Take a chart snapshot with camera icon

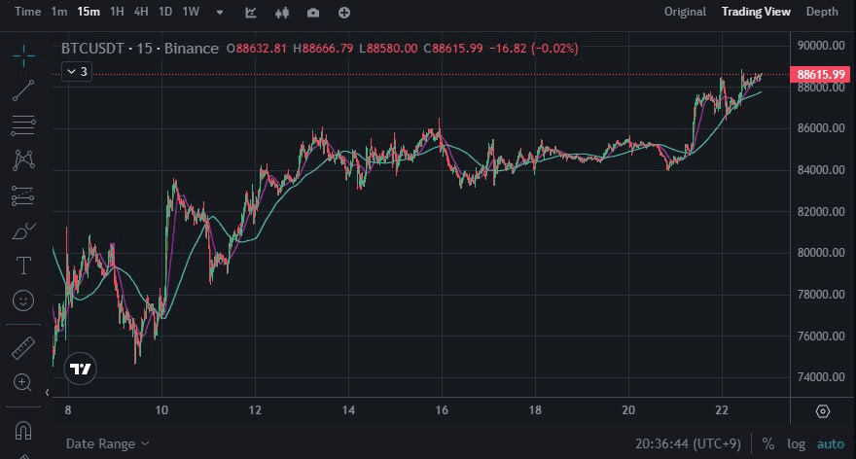pos(313,13)
